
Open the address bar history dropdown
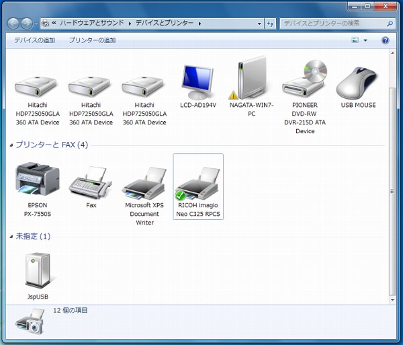point(259,24)
